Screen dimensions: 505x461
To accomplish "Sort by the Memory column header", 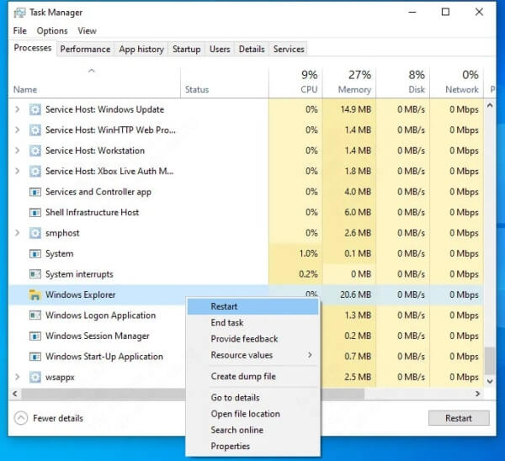I will [x=349, y=82].
